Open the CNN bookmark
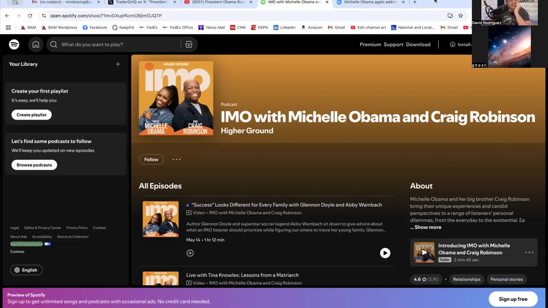This screenshot has height=308, width=548. (238, 27)
